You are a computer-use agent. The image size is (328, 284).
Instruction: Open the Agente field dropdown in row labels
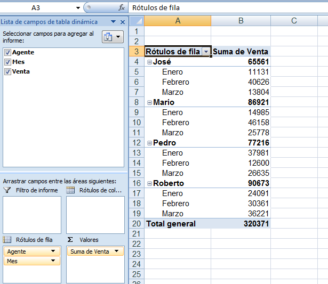pos(53,251)
